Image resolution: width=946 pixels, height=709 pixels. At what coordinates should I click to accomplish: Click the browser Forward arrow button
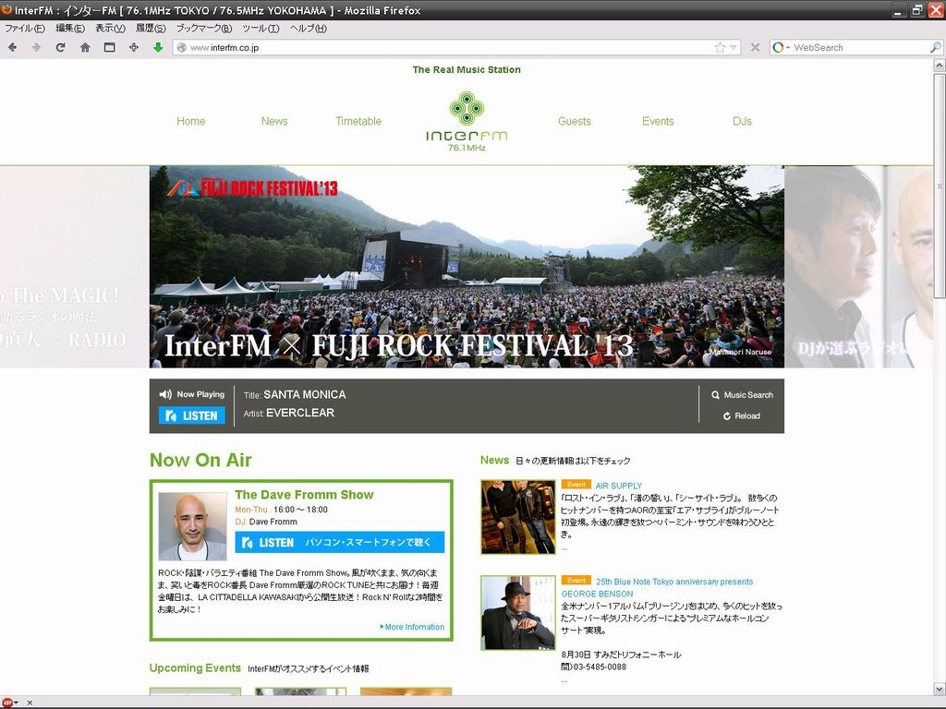pos(36,47)
